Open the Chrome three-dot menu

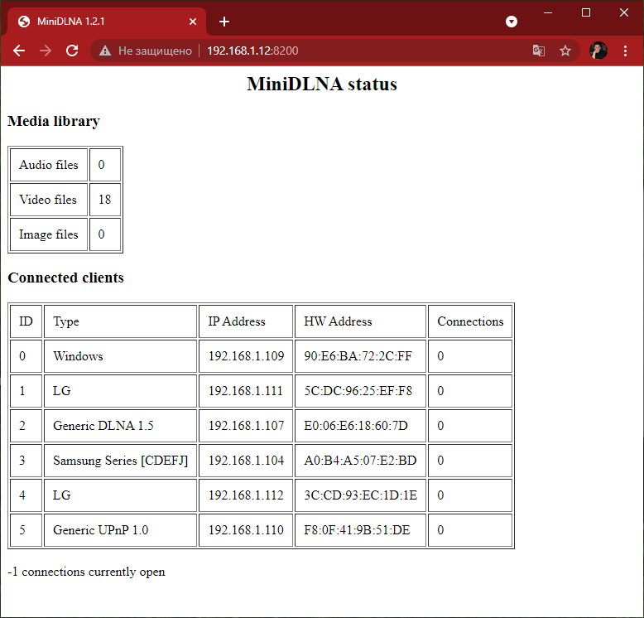coord(625,51)
